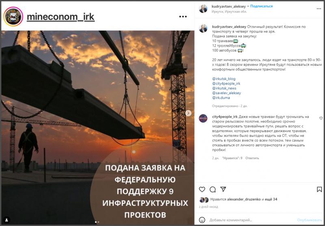Open city4people_irk commenter avatar
This screenshot has width=325, height=226.
[x=203, y=118]
